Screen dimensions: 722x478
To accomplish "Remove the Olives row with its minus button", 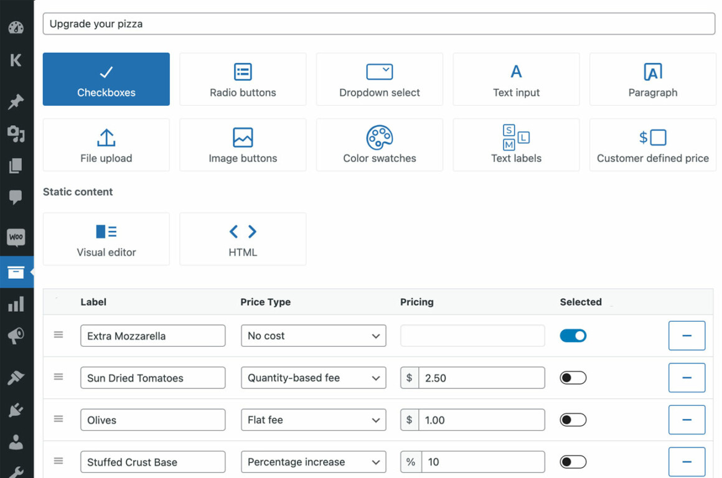I will (x=687, y=419).
